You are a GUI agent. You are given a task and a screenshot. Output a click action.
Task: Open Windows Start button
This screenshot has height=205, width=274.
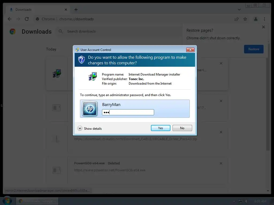[7, 201]
